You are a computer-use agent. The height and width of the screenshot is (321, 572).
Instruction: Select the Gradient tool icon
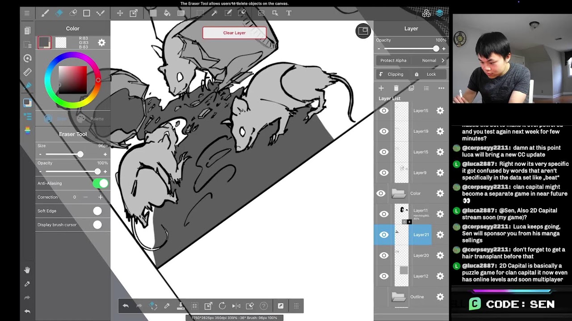pyautogui.click(x=181, y=13)
